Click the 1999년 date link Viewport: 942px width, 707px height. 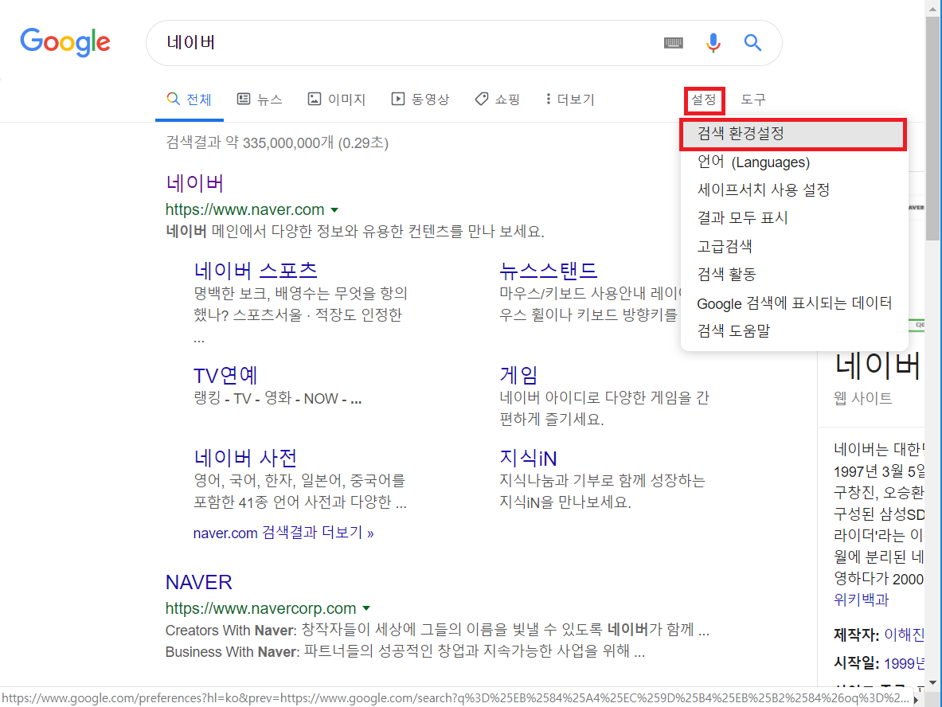click(x=904, y=663)
